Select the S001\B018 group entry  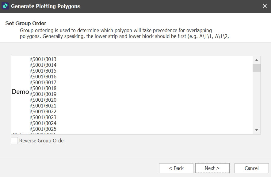click(x=44, y=88)
